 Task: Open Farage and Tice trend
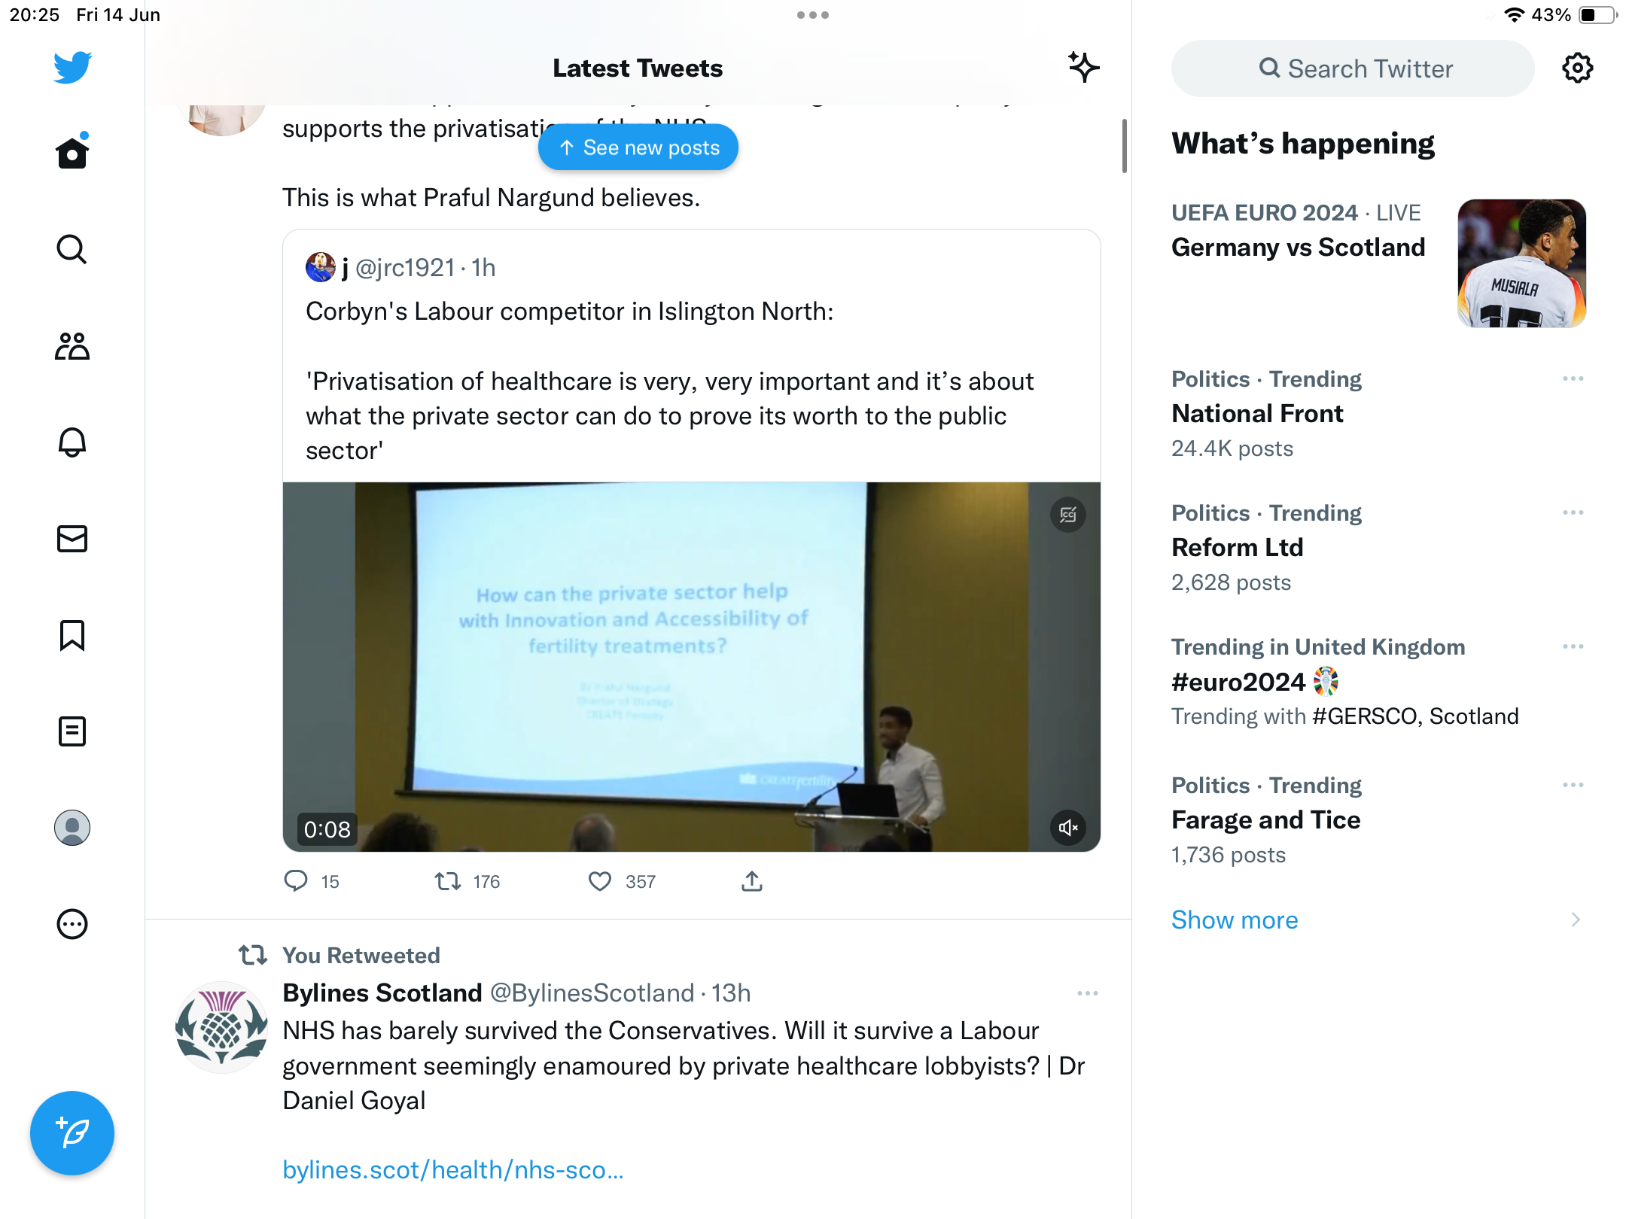pyautogui.click(x=1266, y=820)
